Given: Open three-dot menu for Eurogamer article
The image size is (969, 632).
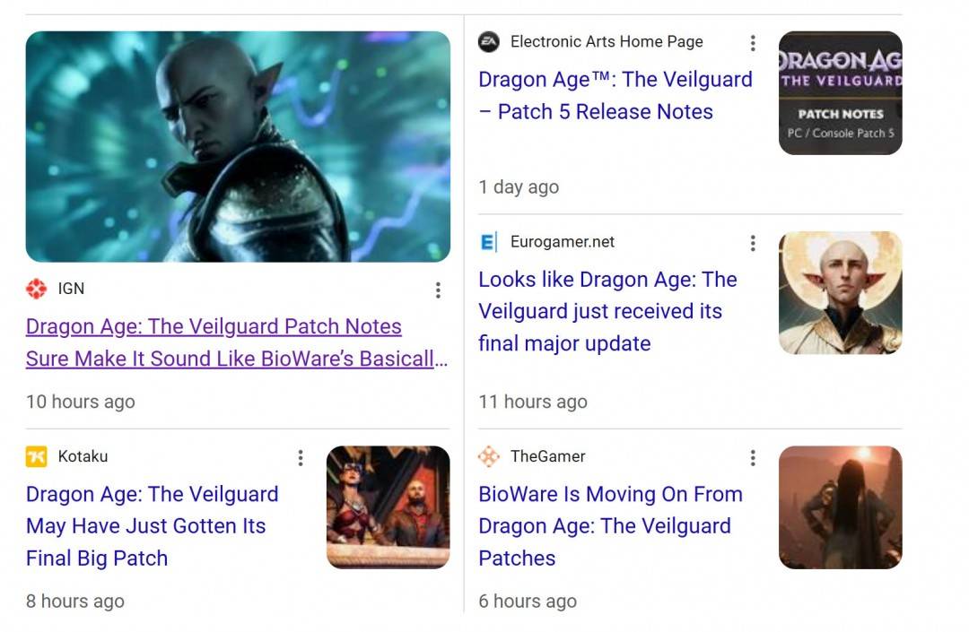Looking at the screenshot, I should point(753,243).
